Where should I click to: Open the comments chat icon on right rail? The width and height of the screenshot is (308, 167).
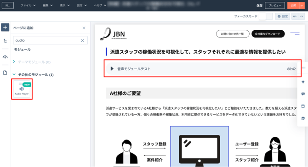(303, 94)
